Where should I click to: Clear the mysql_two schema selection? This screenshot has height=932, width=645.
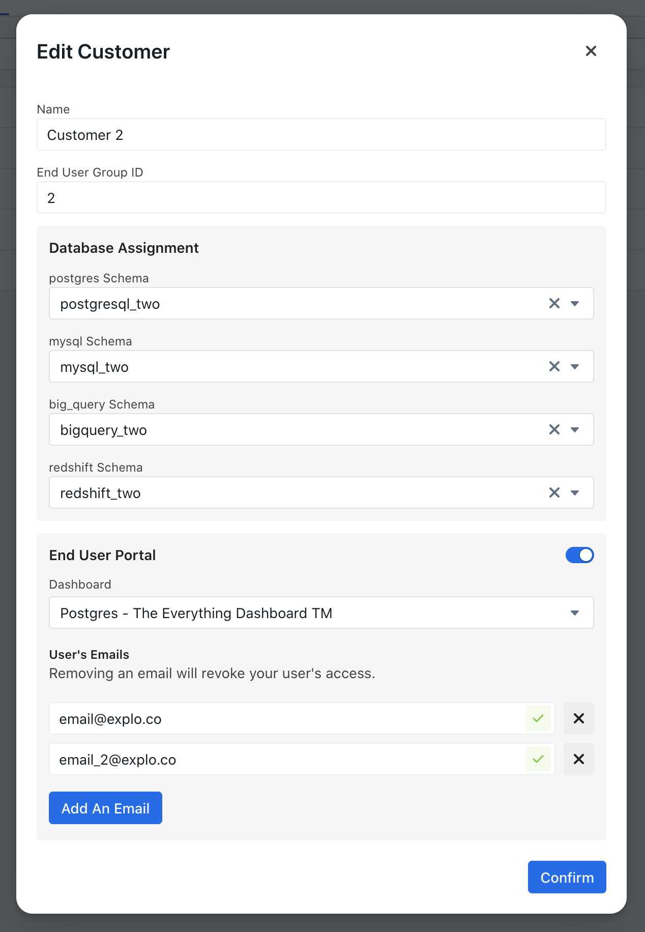(x=554, y=367)
